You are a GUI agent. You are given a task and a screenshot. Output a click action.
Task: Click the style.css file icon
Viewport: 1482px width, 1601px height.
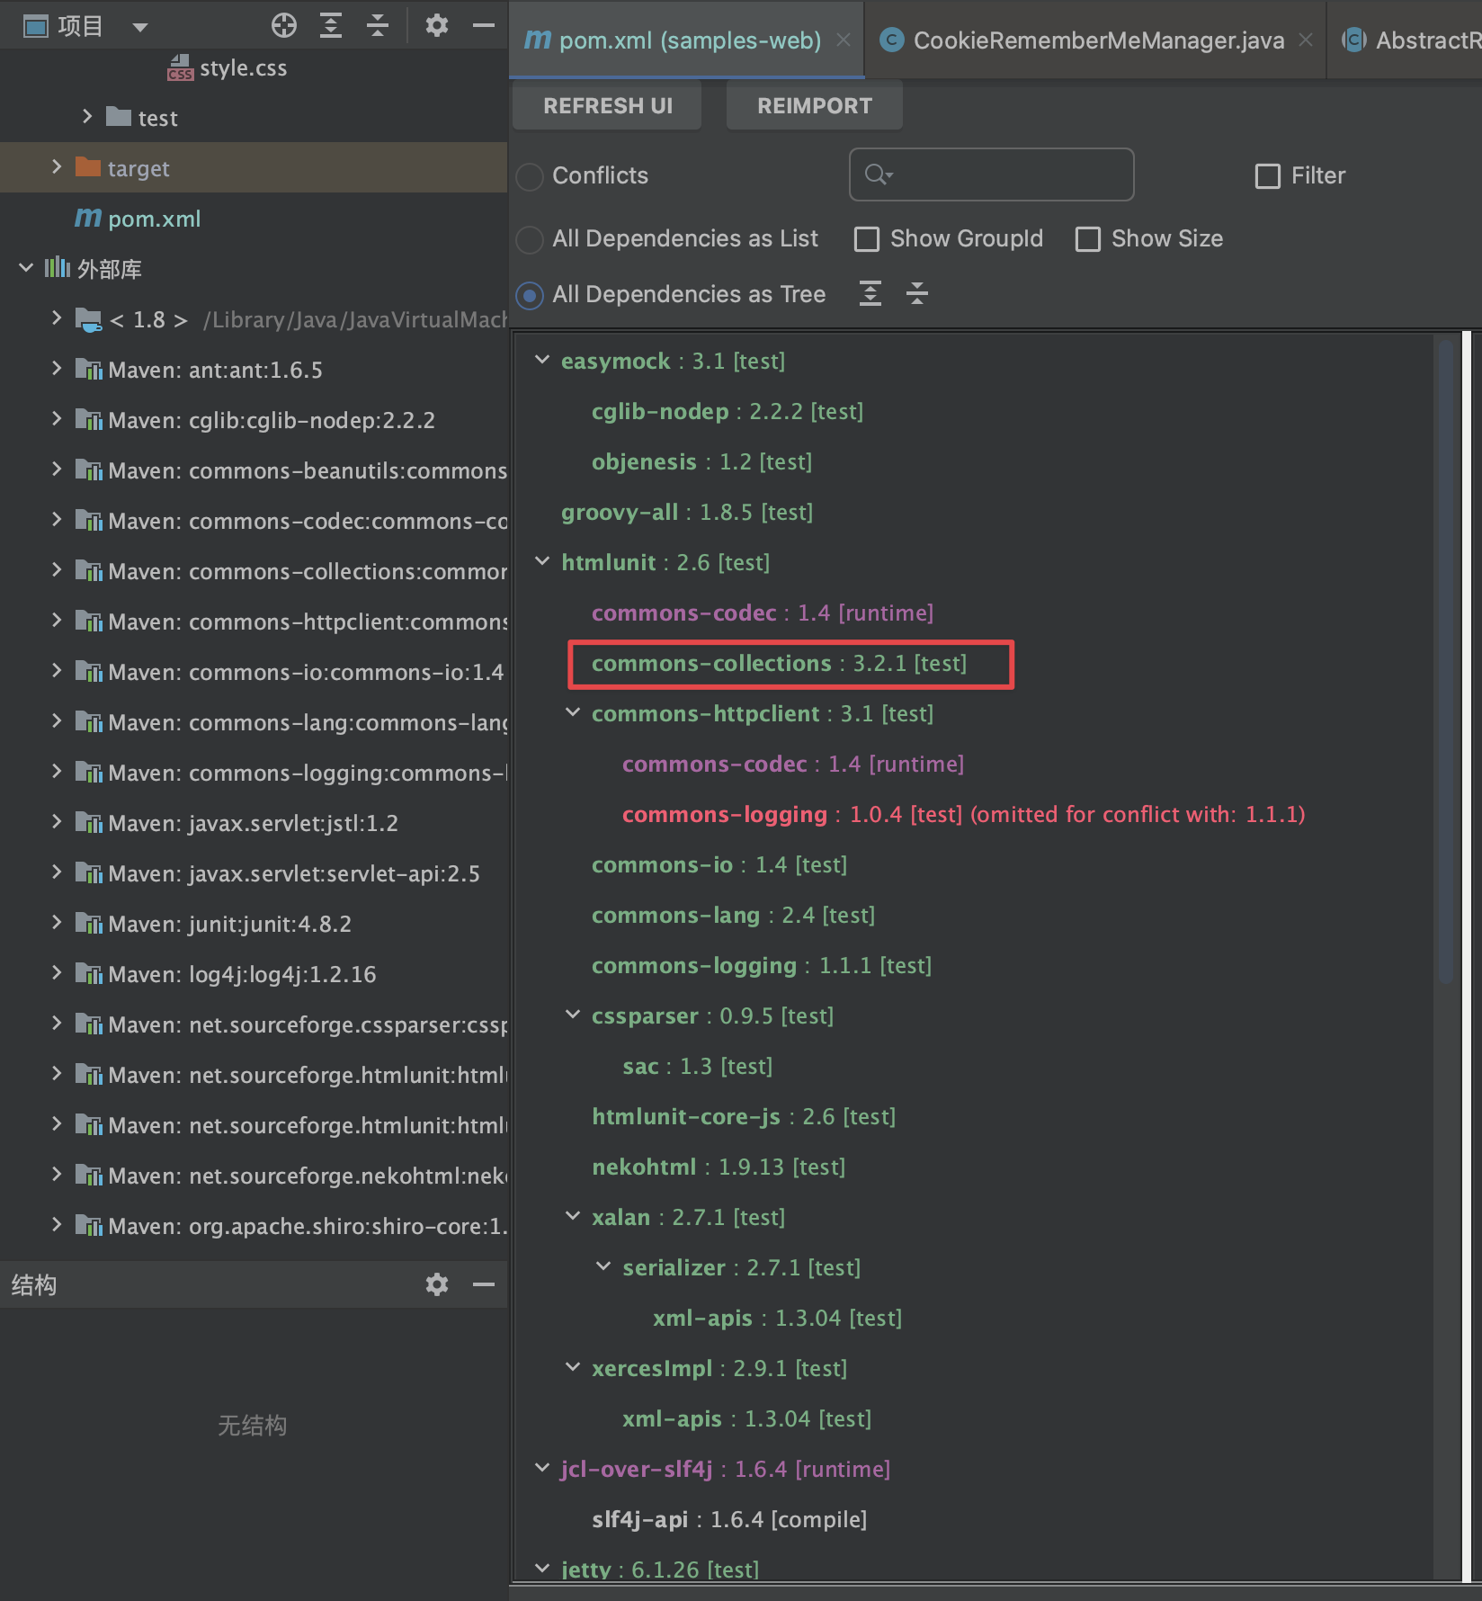(x=180, y=68)
